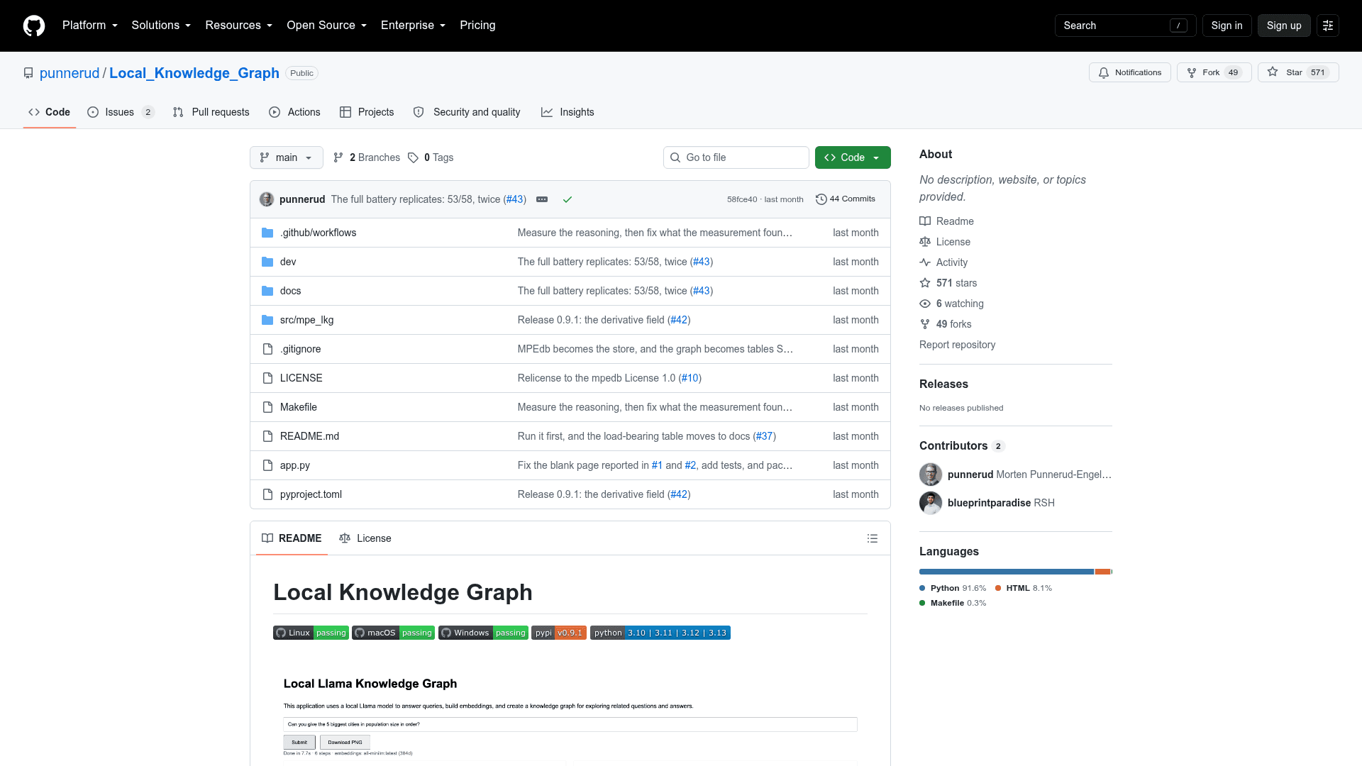Screen dimensions: 1362x766
Task: Open the README.md file row
Action: click(570, 436)
